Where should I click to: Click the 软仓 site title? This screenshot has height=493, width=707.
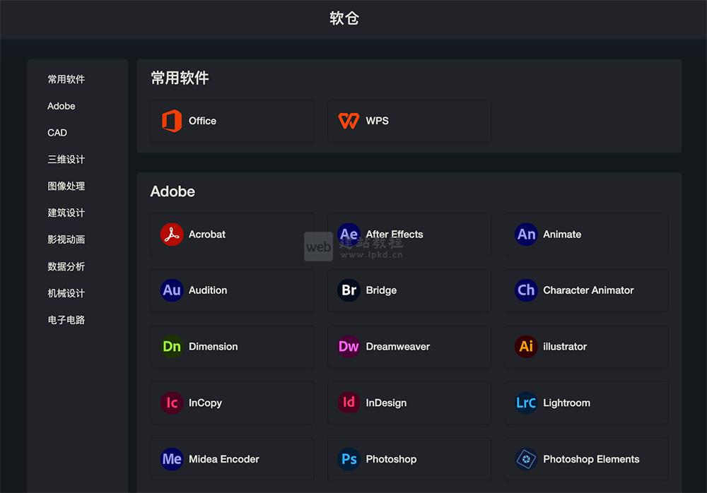coord(344,18)
